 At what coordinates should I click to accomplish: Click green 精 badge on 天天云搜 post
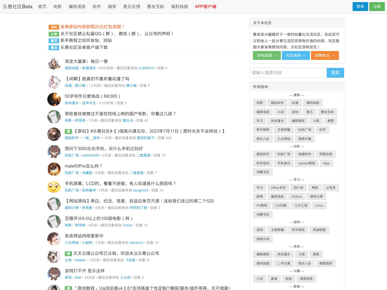[68, 254]
